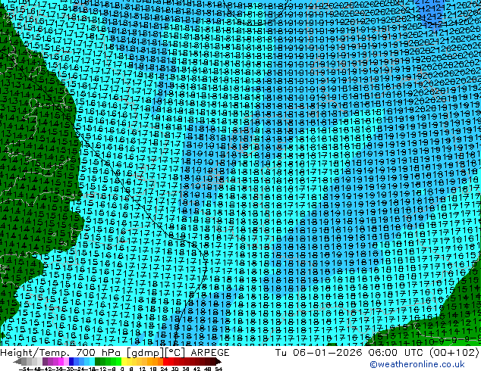The image size is (481, 371).
Task: Click the "0" label under the color scale
Action: coord(122,369)
